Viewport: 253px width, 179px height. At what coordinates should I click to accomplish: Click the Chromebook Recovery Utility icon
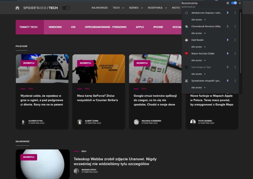(186, 27)
